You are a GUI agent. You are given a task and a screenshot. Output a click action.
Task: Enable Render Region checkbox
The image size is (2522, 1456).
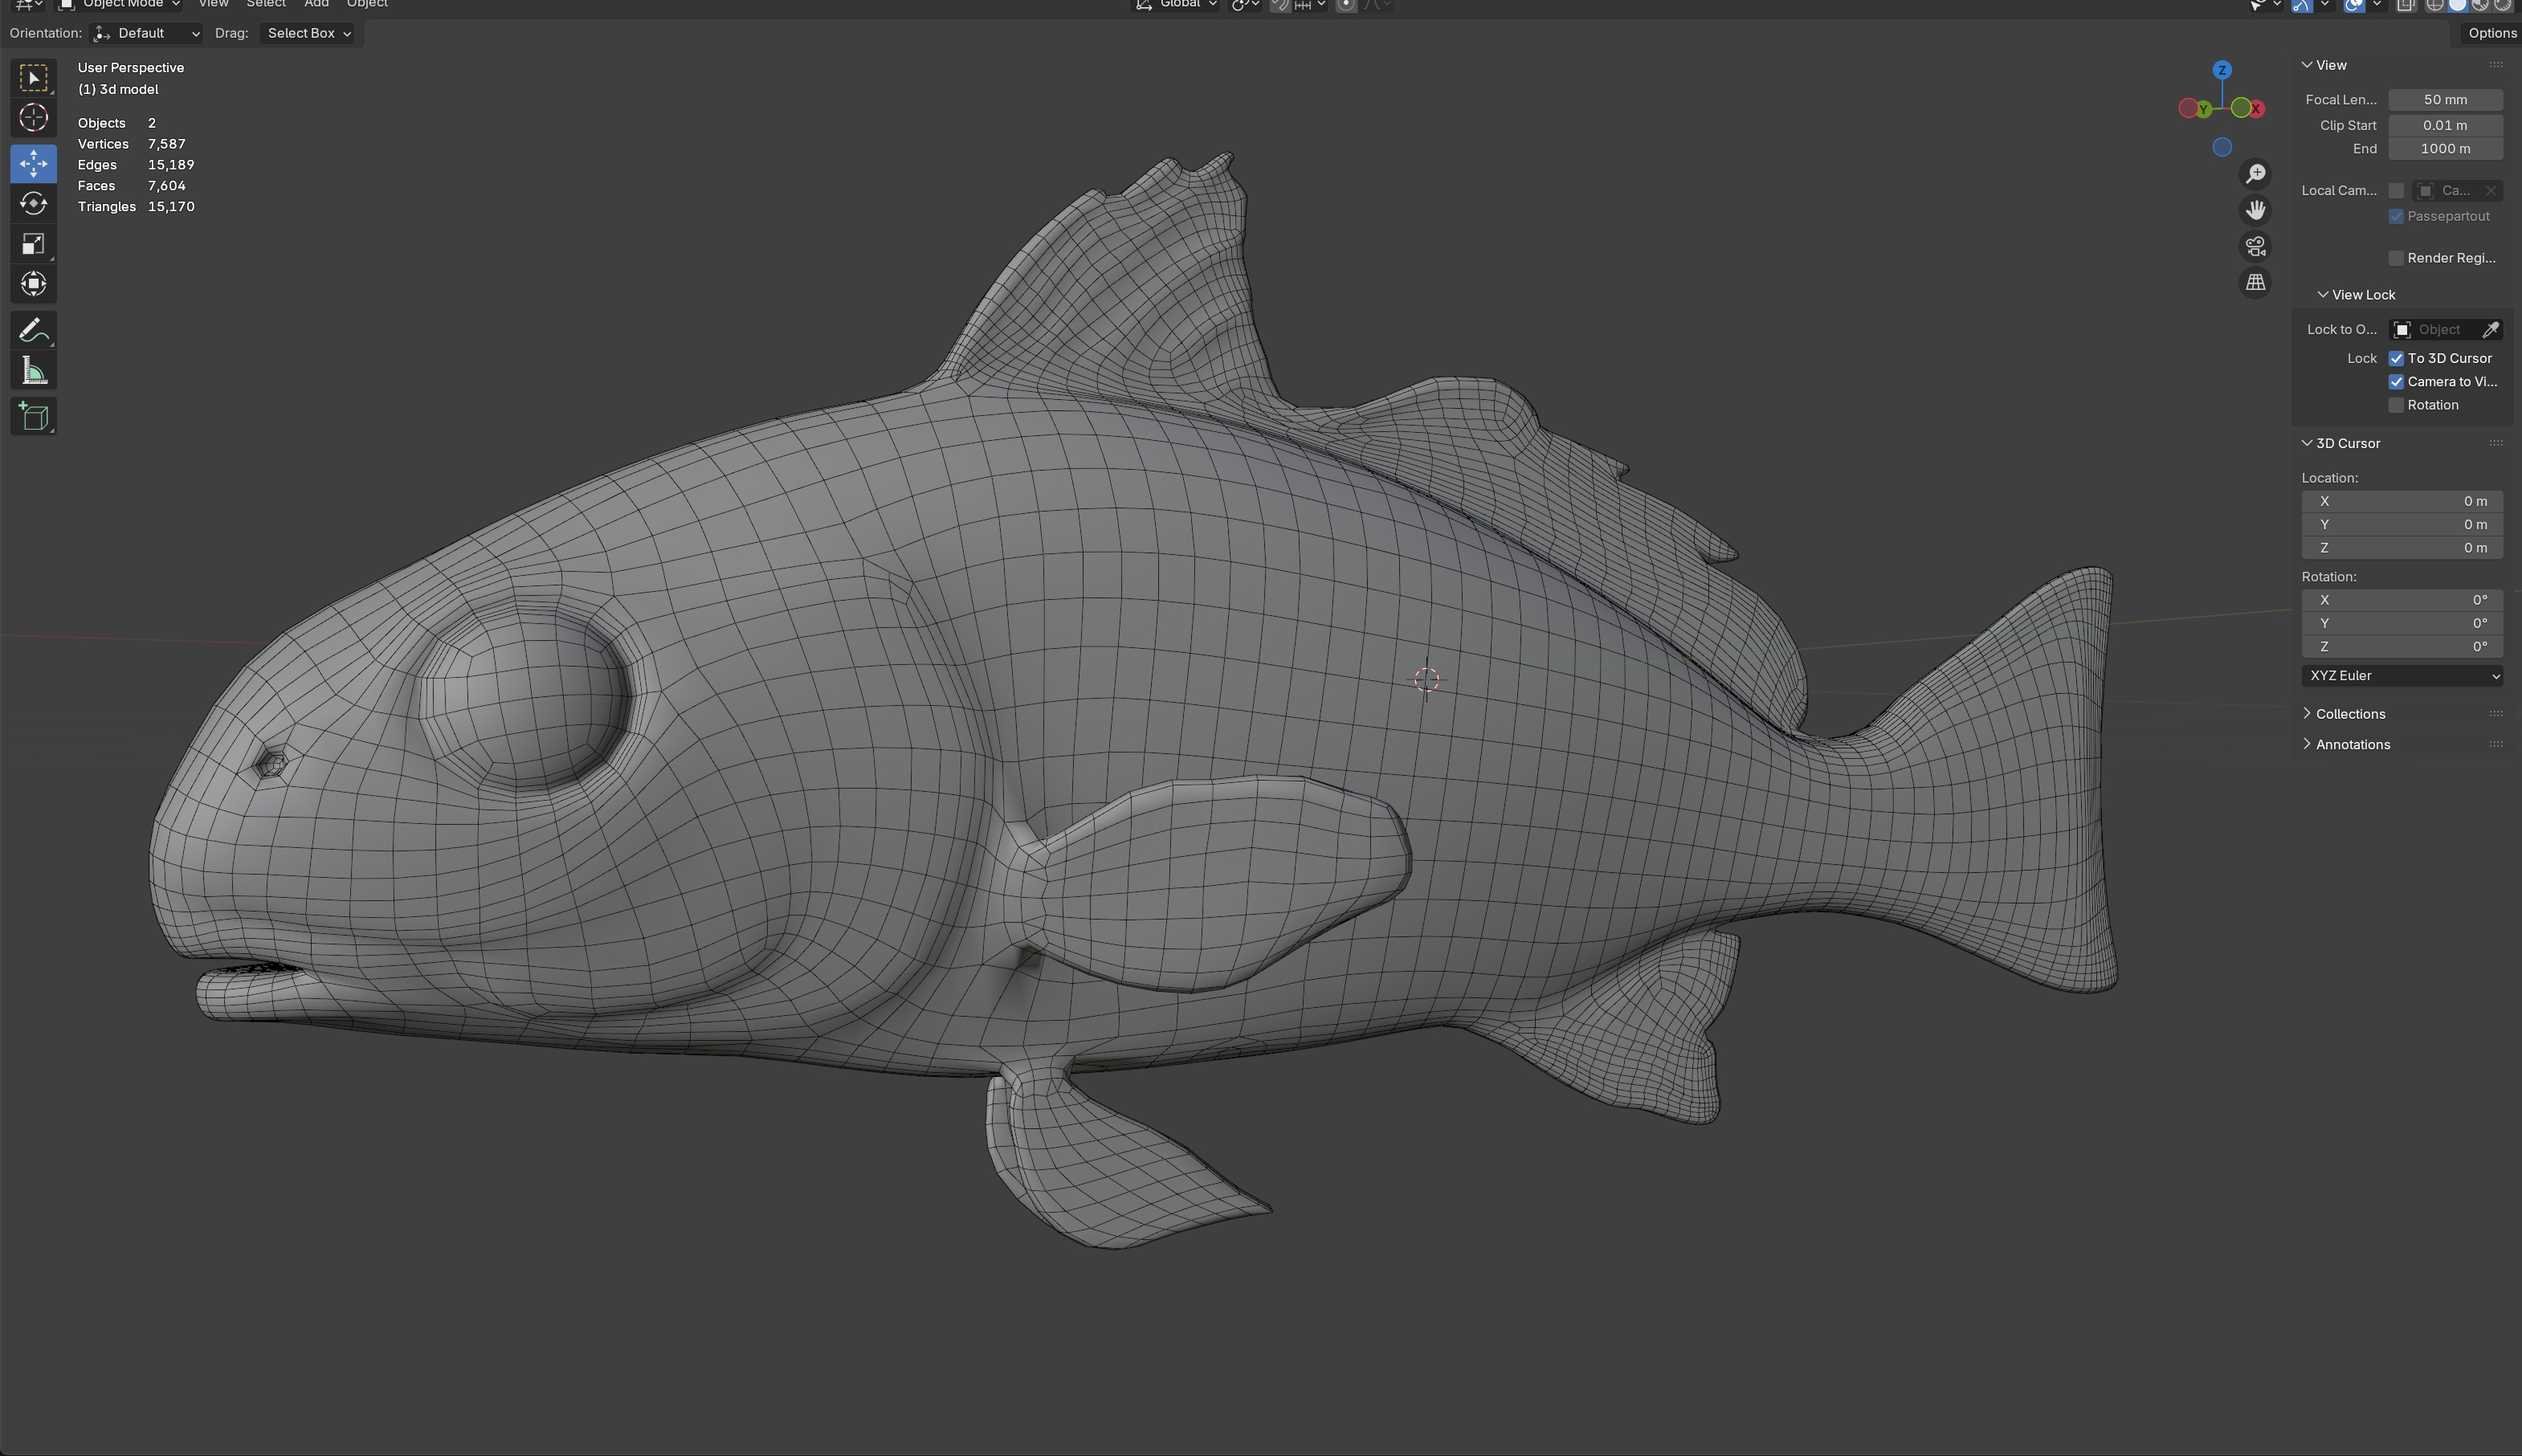click(2396, 258)
